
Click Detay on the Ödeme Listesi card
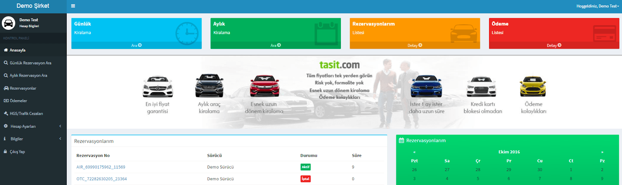tap(554, 45)
